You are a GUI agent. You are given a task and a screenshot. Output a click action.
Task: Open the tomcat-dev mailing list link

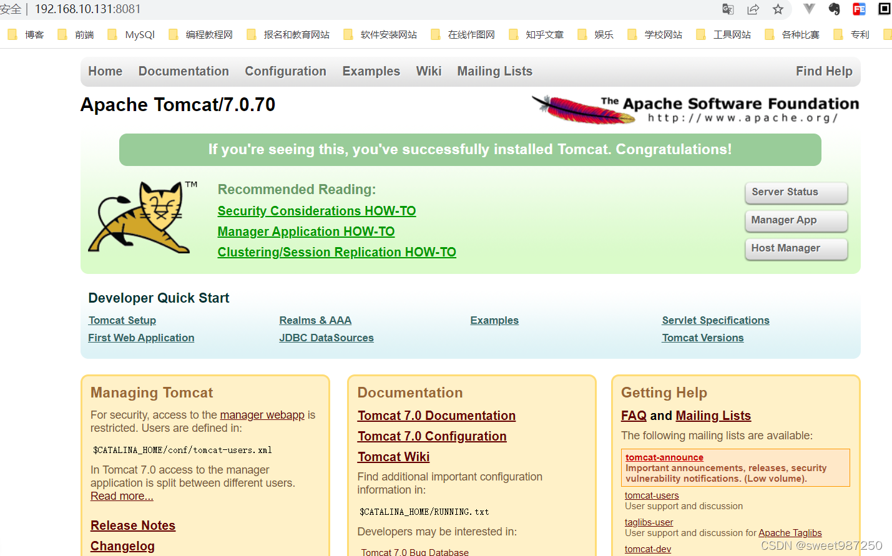click(x=647, y=549)
